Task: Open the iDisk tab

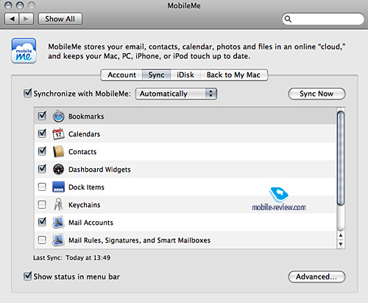Action: pos(185,74)
